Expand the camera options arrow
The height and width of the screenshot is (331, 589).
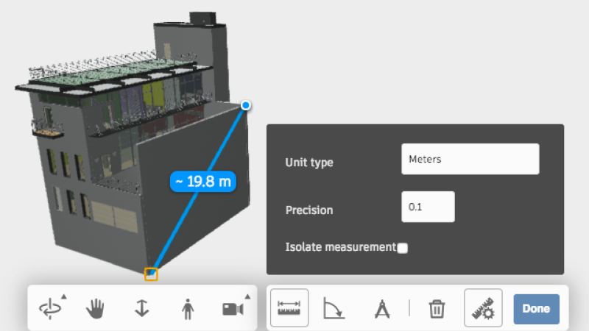[247, 296]
